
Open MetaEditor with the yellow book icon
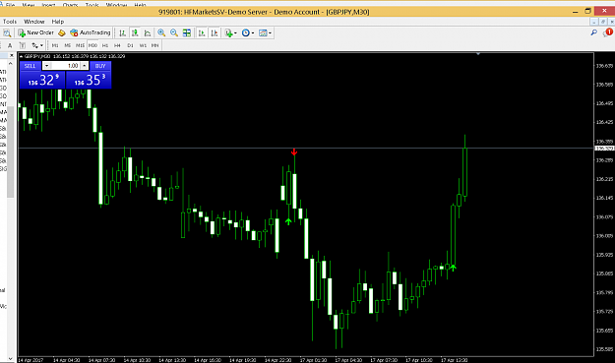click(62, 32)
